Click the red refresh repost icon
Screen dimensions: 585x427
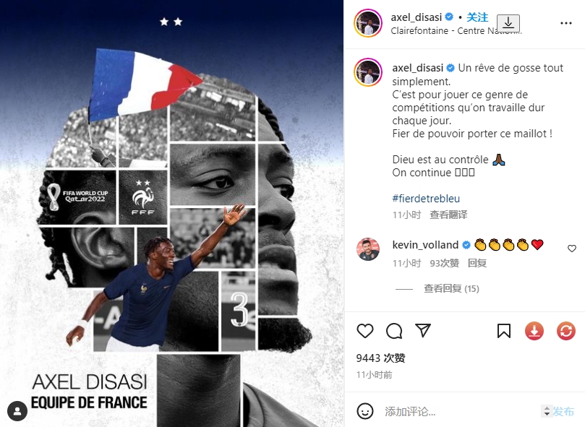click(x=566, y=331)
